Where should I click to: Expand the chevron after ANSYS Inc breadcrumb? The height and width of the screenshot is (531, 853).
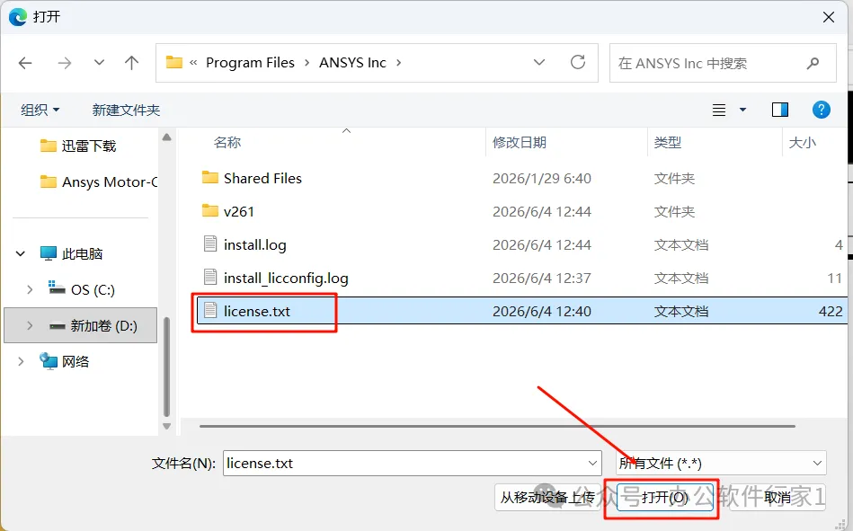[399, 63]
